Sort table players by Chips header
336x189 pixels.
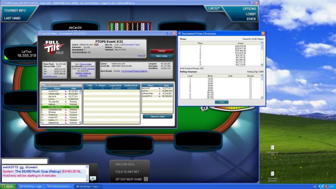pyautogui.click(x=167, y=85)
